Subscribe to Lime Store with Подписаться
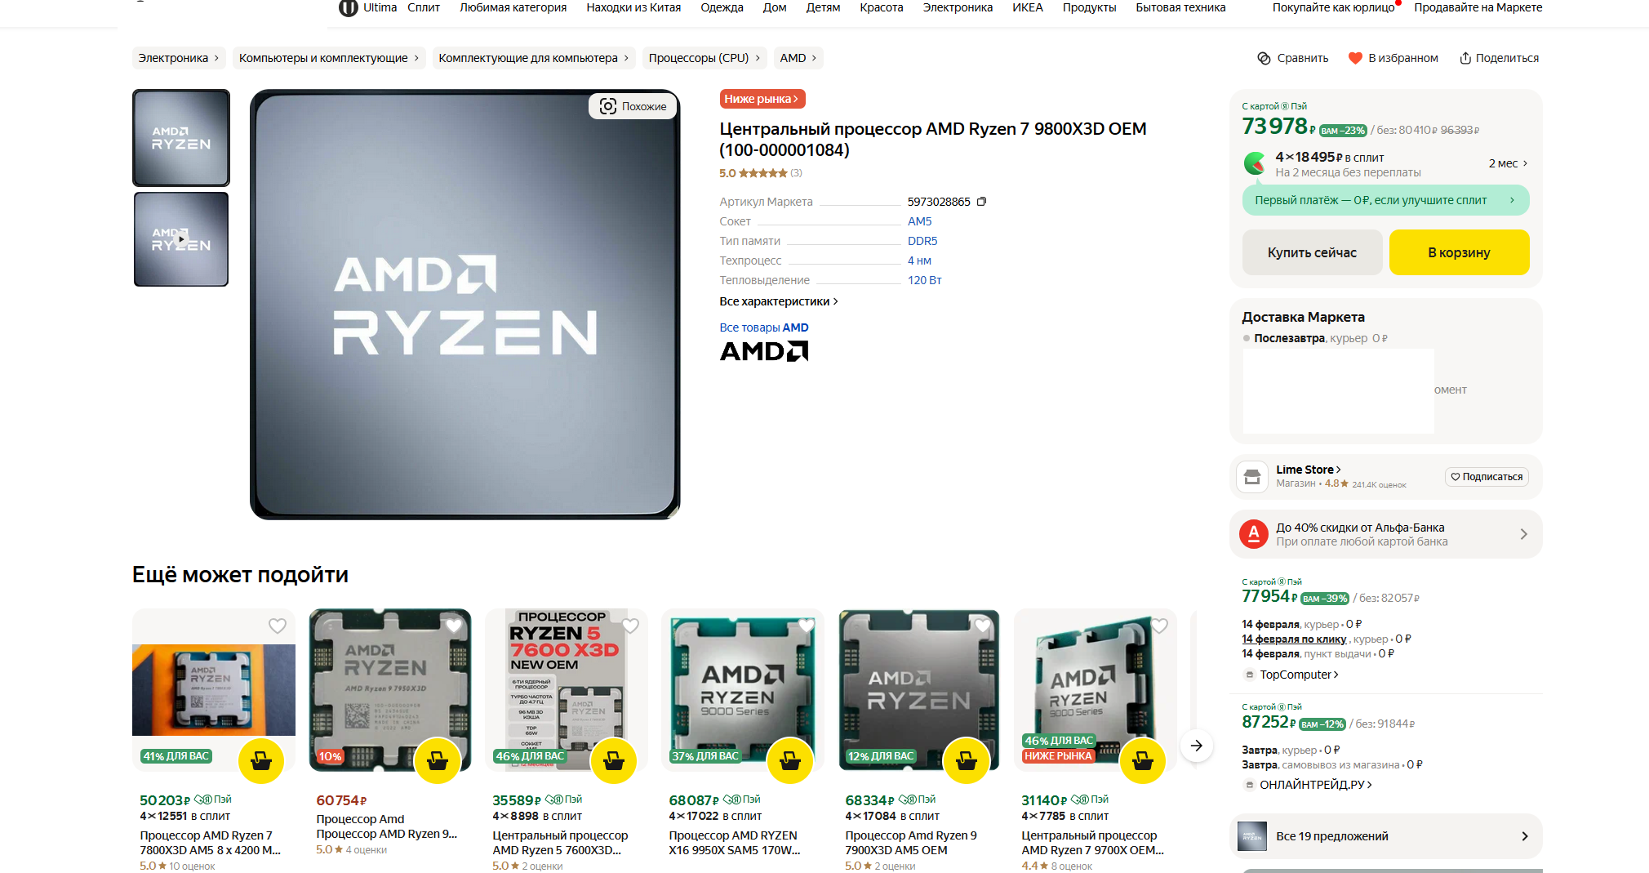 pyautogui.click(x=1487, y=477)
